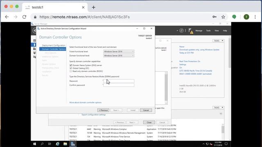The image size is (262, 147).
Task: Open More about domain controller options link
Action: click(x=86, y=102)
